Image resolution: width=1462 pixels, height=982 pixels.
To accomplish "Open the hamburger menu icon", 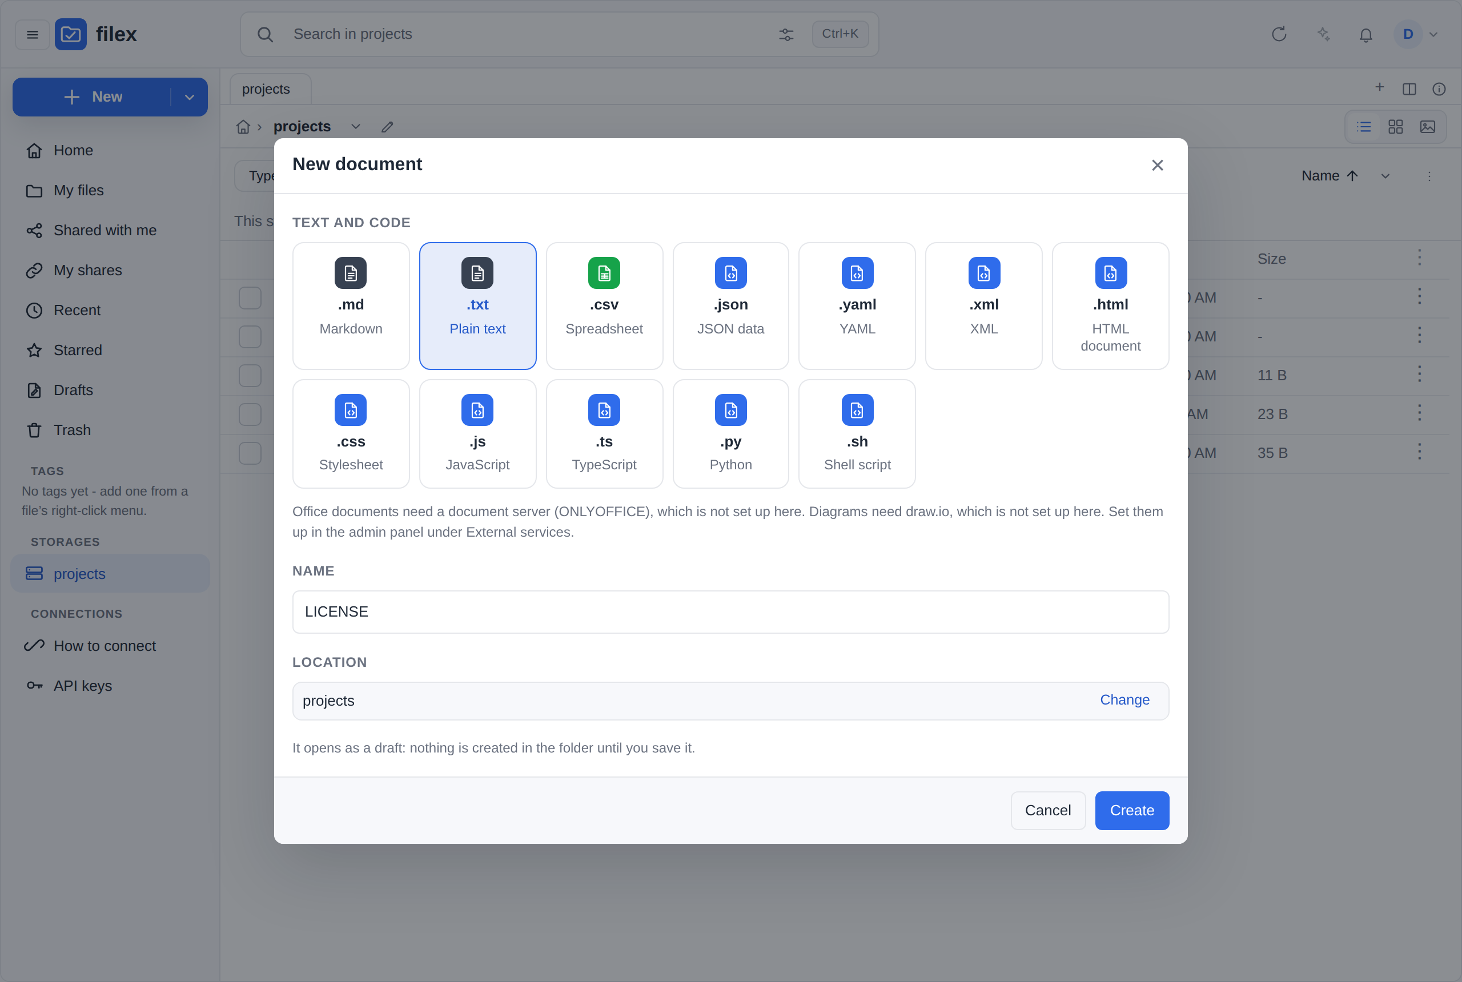I will pyautogui.click(x=33, y=34).
